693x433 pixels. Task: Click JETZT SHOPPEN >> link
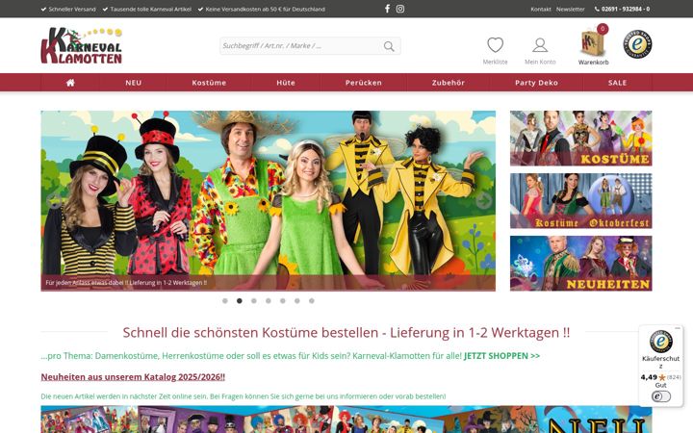[x=501, y=356]
